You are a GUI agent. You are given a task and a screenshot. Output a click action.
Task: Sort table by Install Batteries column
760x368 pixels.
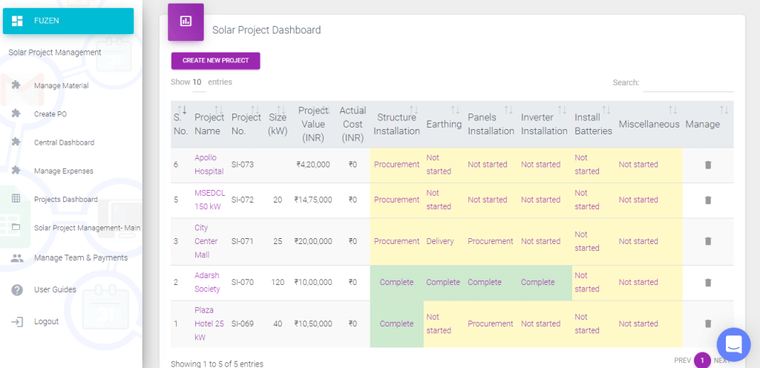tap(606, 111)
